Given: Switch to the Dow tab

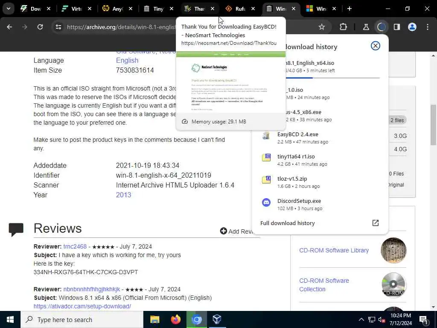Looking at the screenshot, I should click(x=35, y=9).
